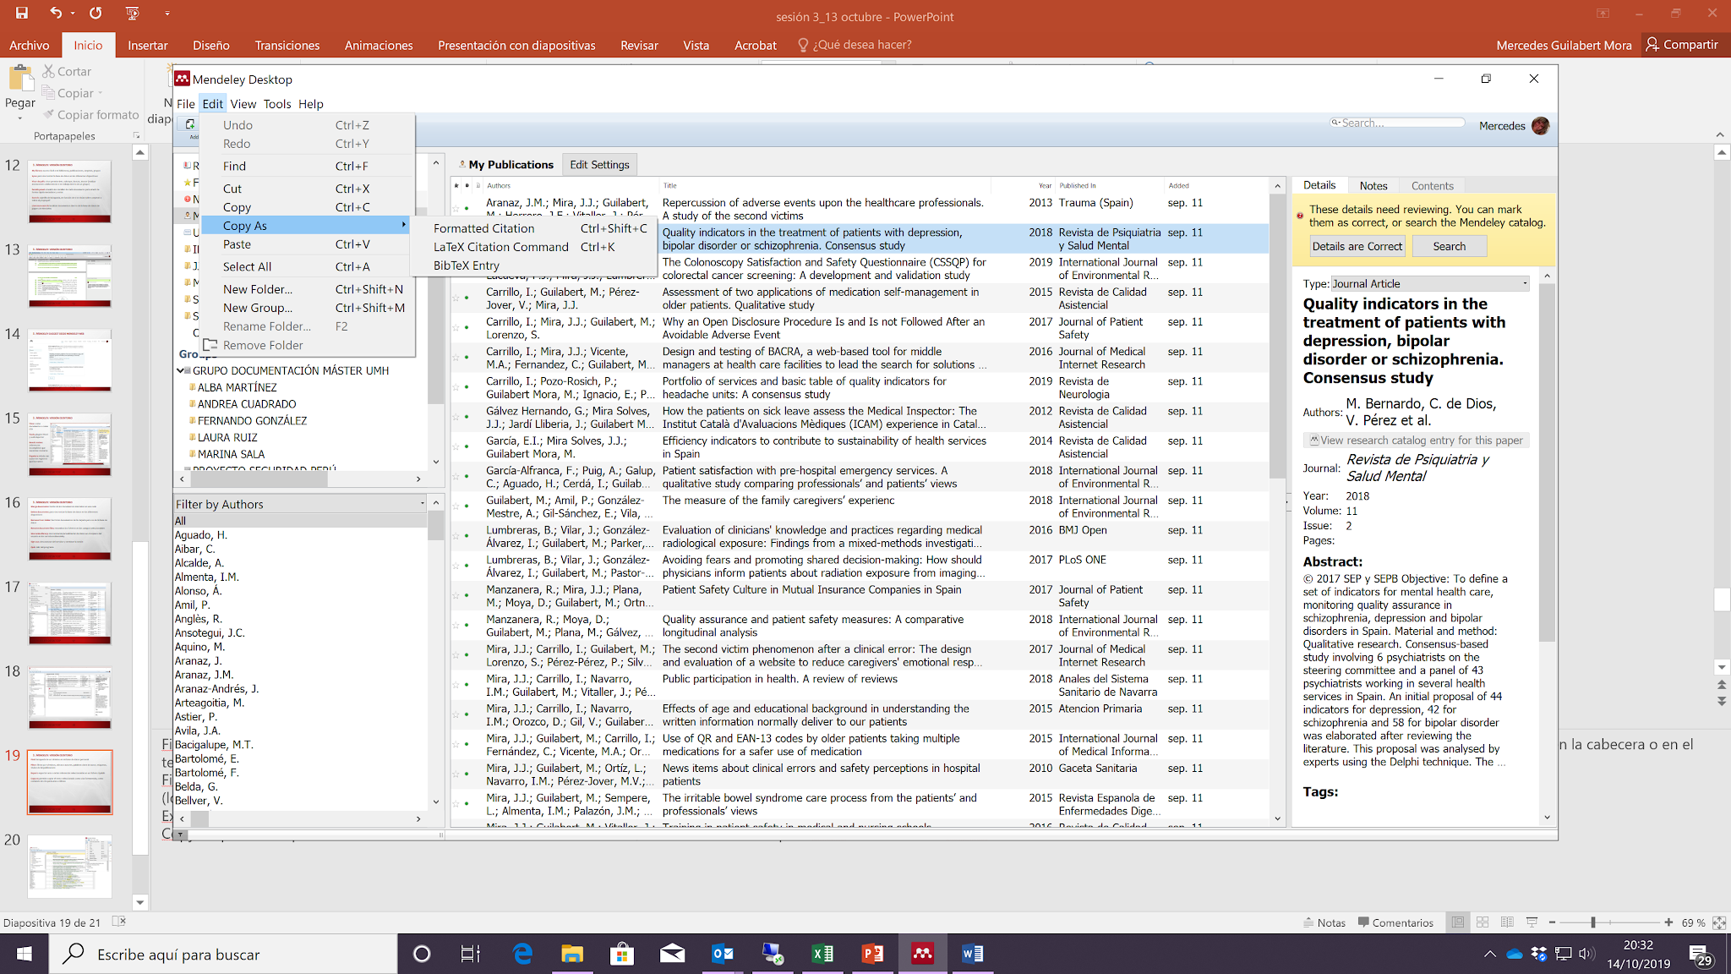
Task: Toggle favorite star on BMJ Open article
Action: tap(456, 536)
